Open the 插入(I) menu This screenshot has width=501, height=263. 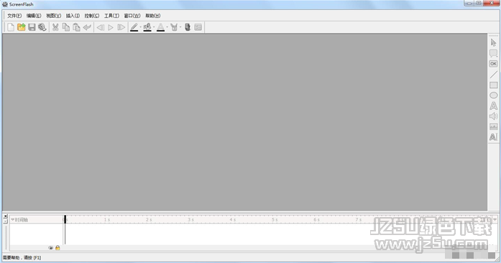(x=73, y=16)
